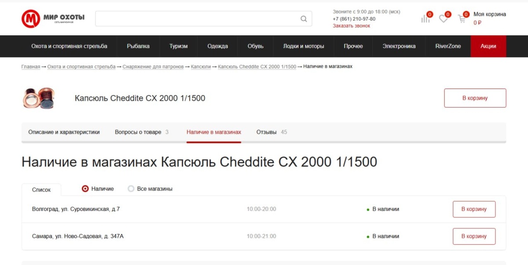Select the Наличие в магазинах tab
The image size is (528, 265).
(x=214, y=132)
